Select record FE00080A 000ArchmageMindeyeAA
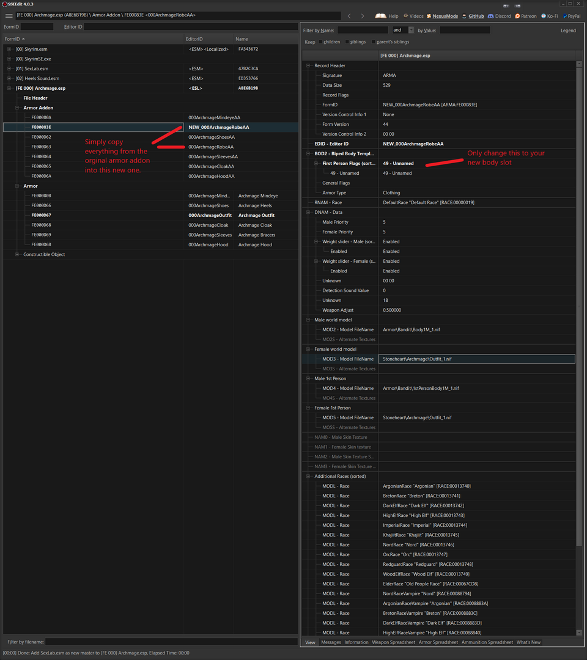The width and height of the screenshot is (587, 660). 151,117
